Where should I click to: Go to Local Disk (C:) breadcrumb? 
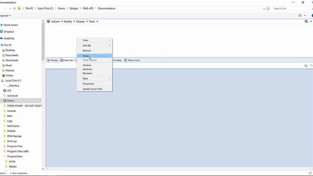coord(45,9)
